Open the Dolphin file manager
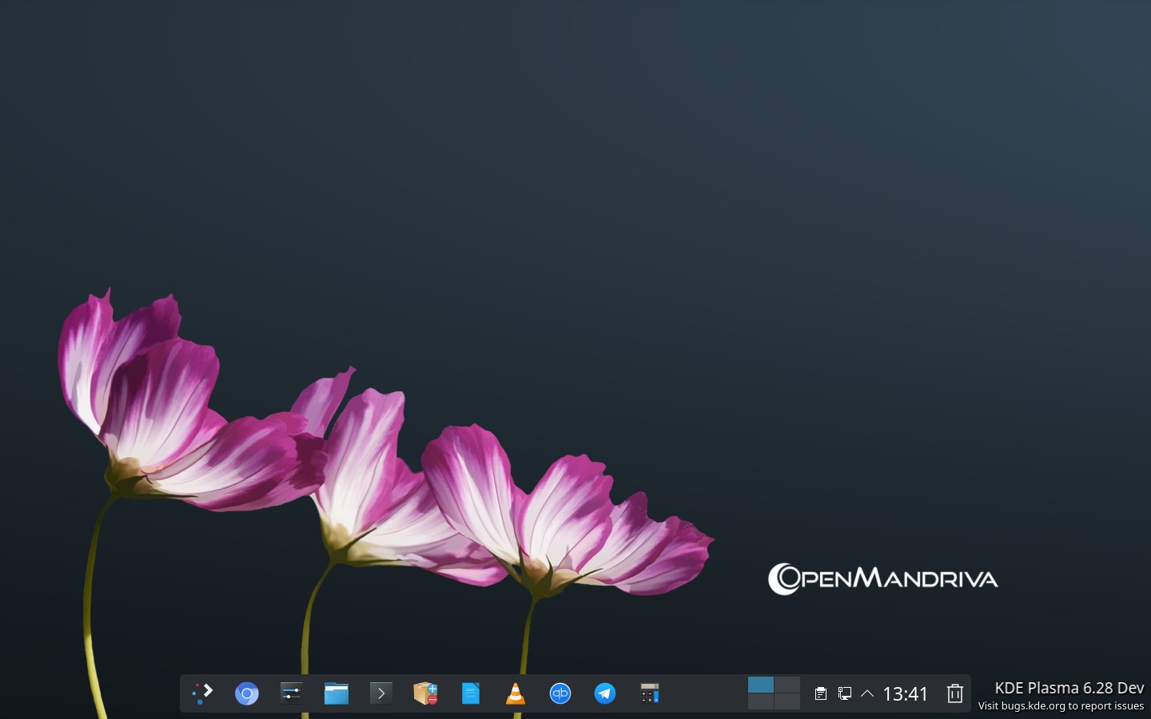 pyautogui.click(x=336, y=693)
